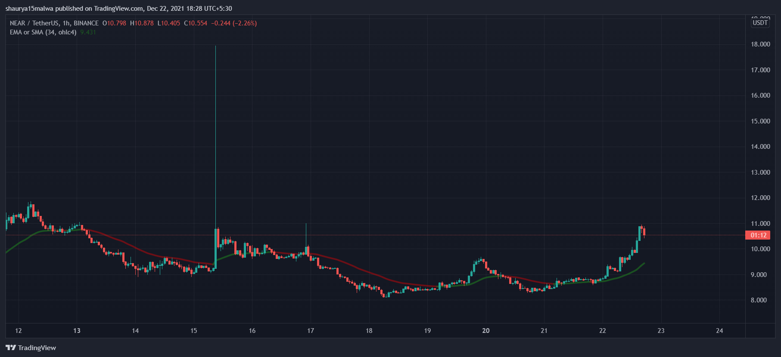The image size is (781, 357).
Task: Click the USDT currency label
Action: click(x=760, y=23)
